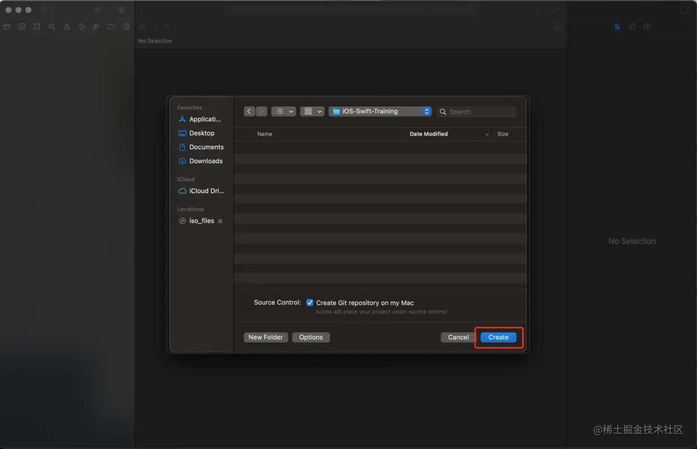Select the History inspector clock icon

[x=632, y=26]
